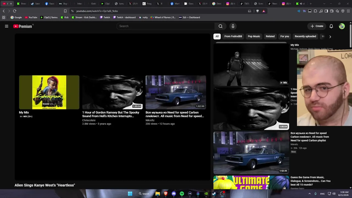Open the YouTube bookmark

(31, 17)
